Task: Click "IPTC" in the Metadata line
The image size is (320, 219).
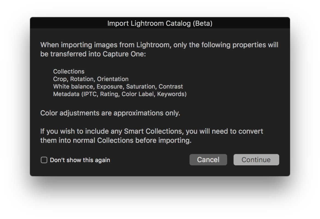Action: [x=89, y=94]
